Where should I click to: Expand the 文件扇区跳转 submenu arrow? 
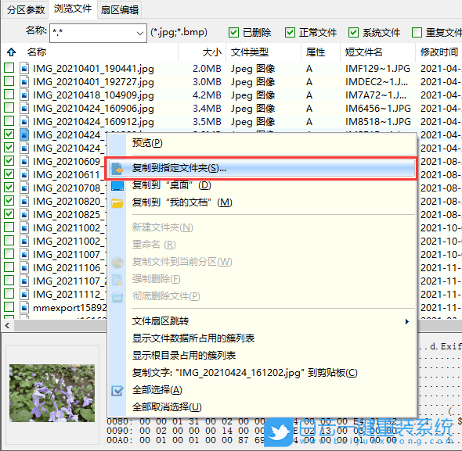point(407,321)
